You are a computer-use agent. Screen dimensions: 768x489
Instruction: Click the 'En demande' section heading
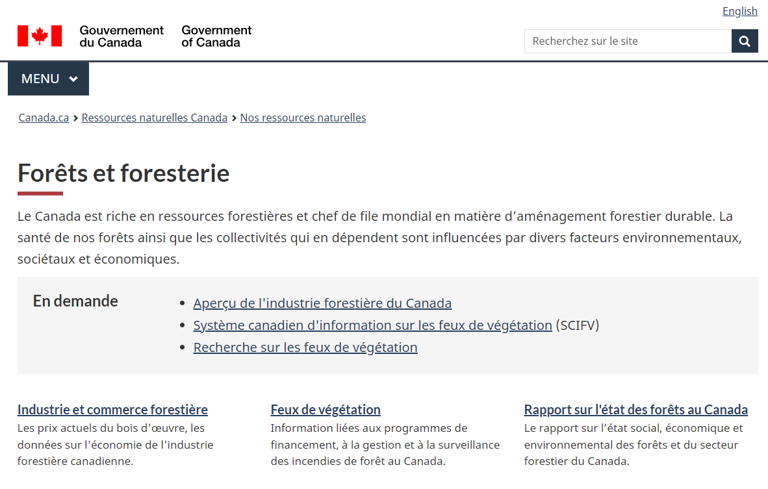tap(75, 301)
